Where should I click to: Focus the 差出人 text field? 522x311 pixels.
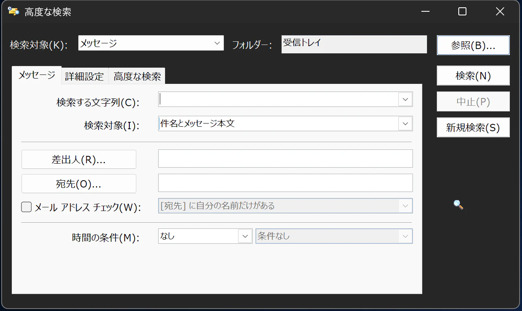pyautogui.click(x=286, y=159)
